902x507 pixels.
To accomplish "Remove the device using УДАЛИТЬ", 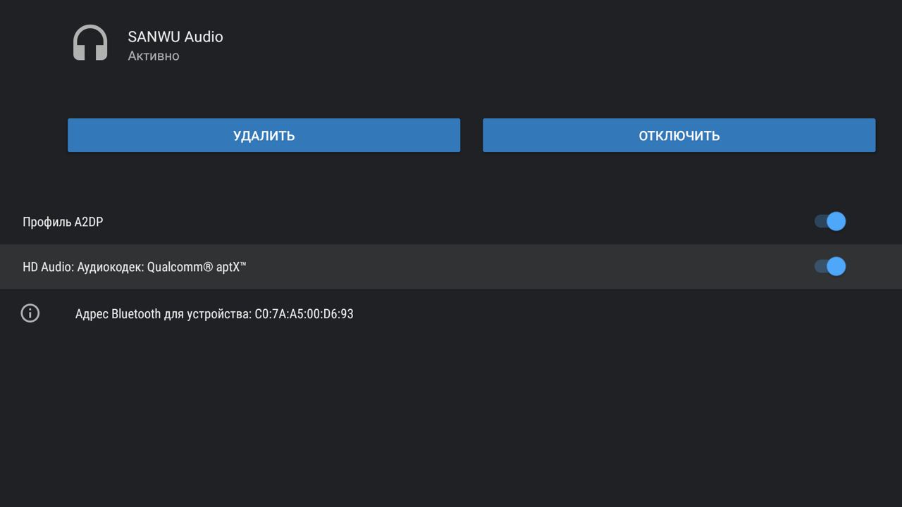I will click(x=264, y=135).
